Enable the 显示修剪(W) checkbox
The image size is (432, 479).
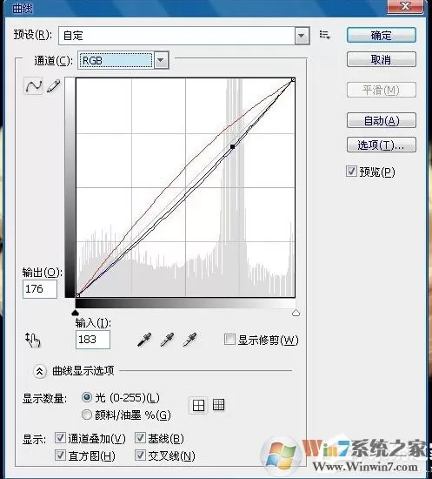tap(229, 340)
